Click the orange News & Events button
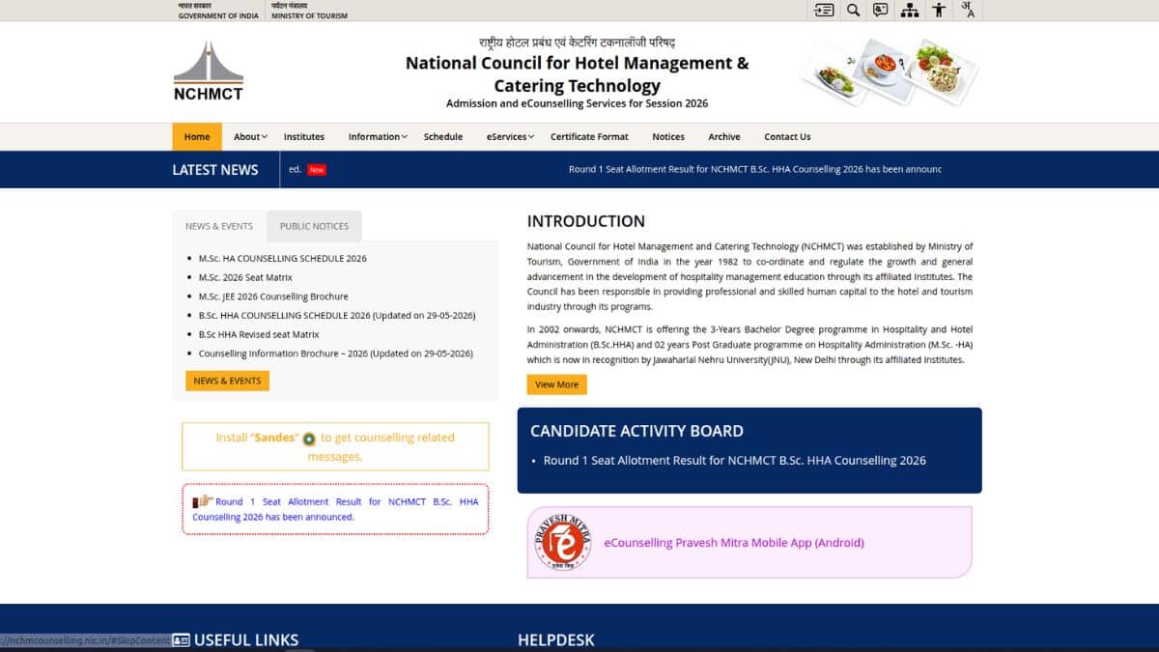The height and width of the screenshot is (652, 1159). 227,381
